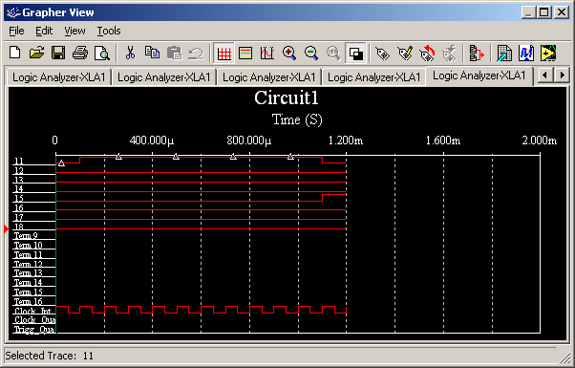Click the merge traces red-arrow icon

[477, 54]
